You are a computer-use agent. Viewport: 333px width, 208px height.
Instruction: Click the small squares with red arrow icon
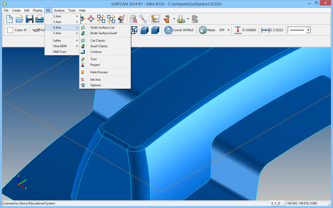click(x=143, y=19)
